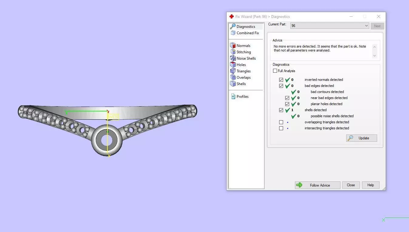Click the Noise Shells icon

click(x=233, y=58)
